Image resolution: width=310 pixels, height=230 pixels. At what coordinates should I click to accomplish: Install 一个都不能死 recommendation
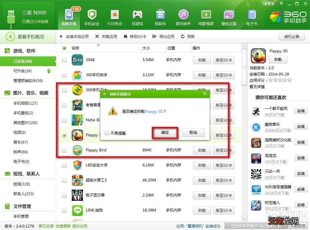click(x=301, y=111)
